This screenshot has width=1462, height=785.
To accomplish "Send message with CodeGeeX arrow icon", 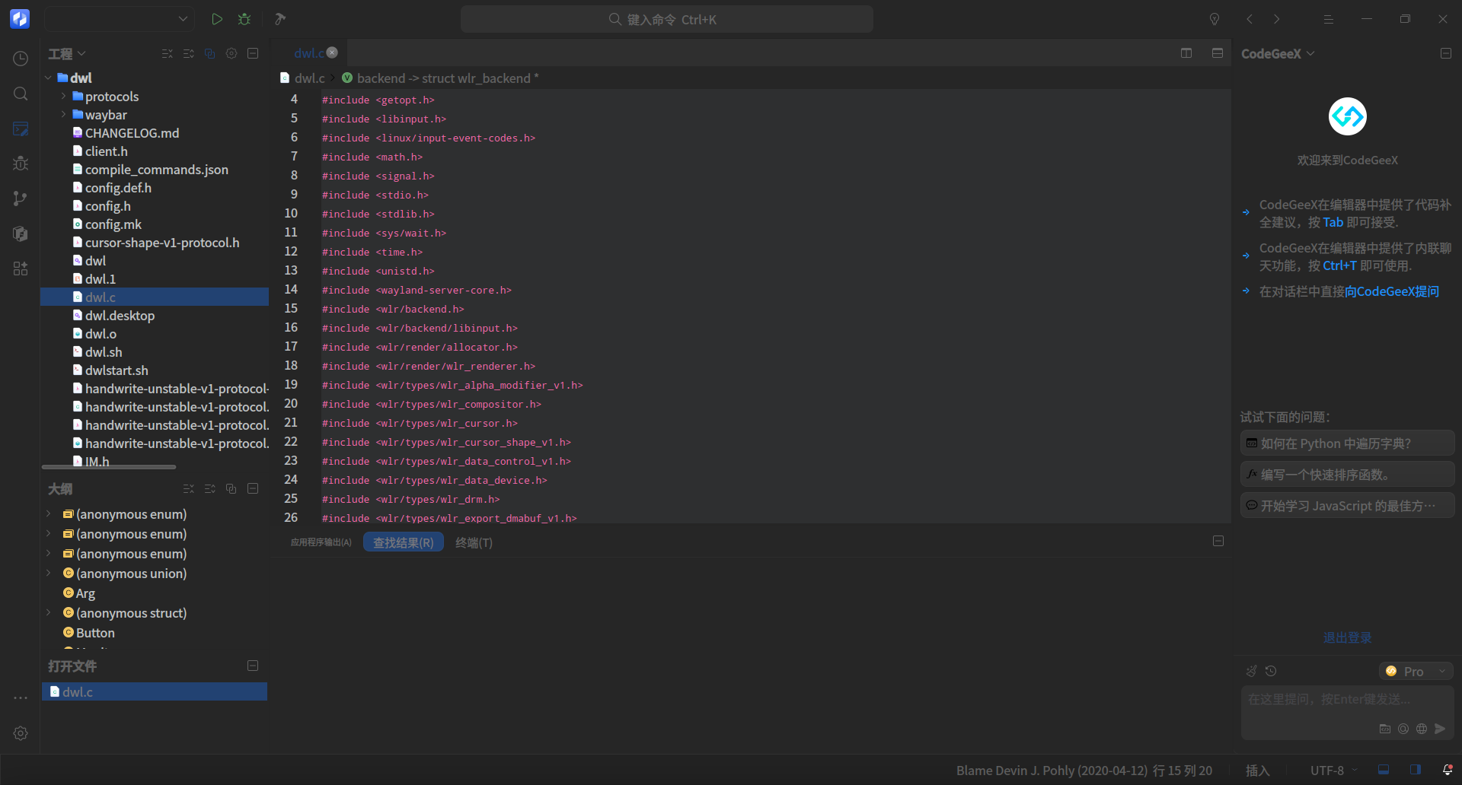I will [1440, 729].
